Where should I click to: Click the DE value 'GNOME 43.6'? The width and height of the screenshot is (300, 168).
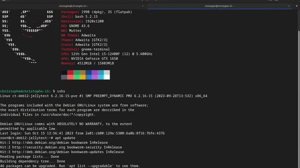click(x=79, y=26)
